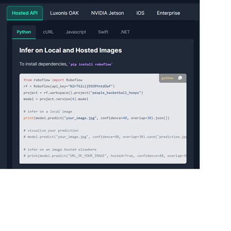Click the '# visualize your prediction' comment
This screenshot has width=231, height=231.
[51, 131]
